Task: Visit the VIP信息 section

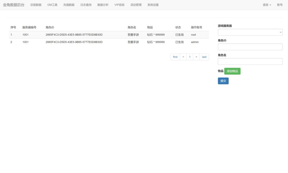Action: [119, 4]
